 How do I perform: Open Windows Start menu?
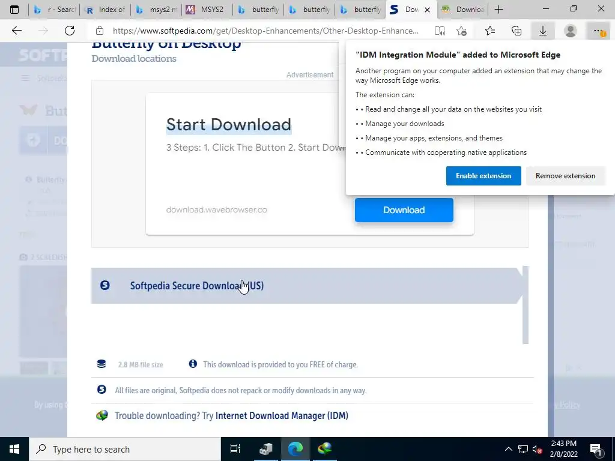pos(14,449)
